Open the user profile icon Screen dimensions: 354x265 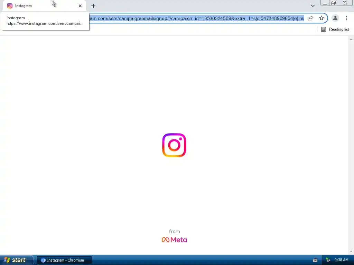tap(335, 18)
